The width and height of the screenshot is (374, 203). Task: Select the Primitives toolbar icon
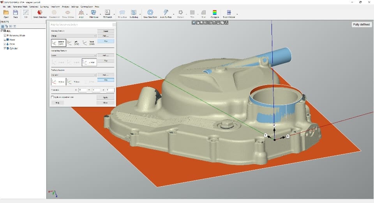94,13
